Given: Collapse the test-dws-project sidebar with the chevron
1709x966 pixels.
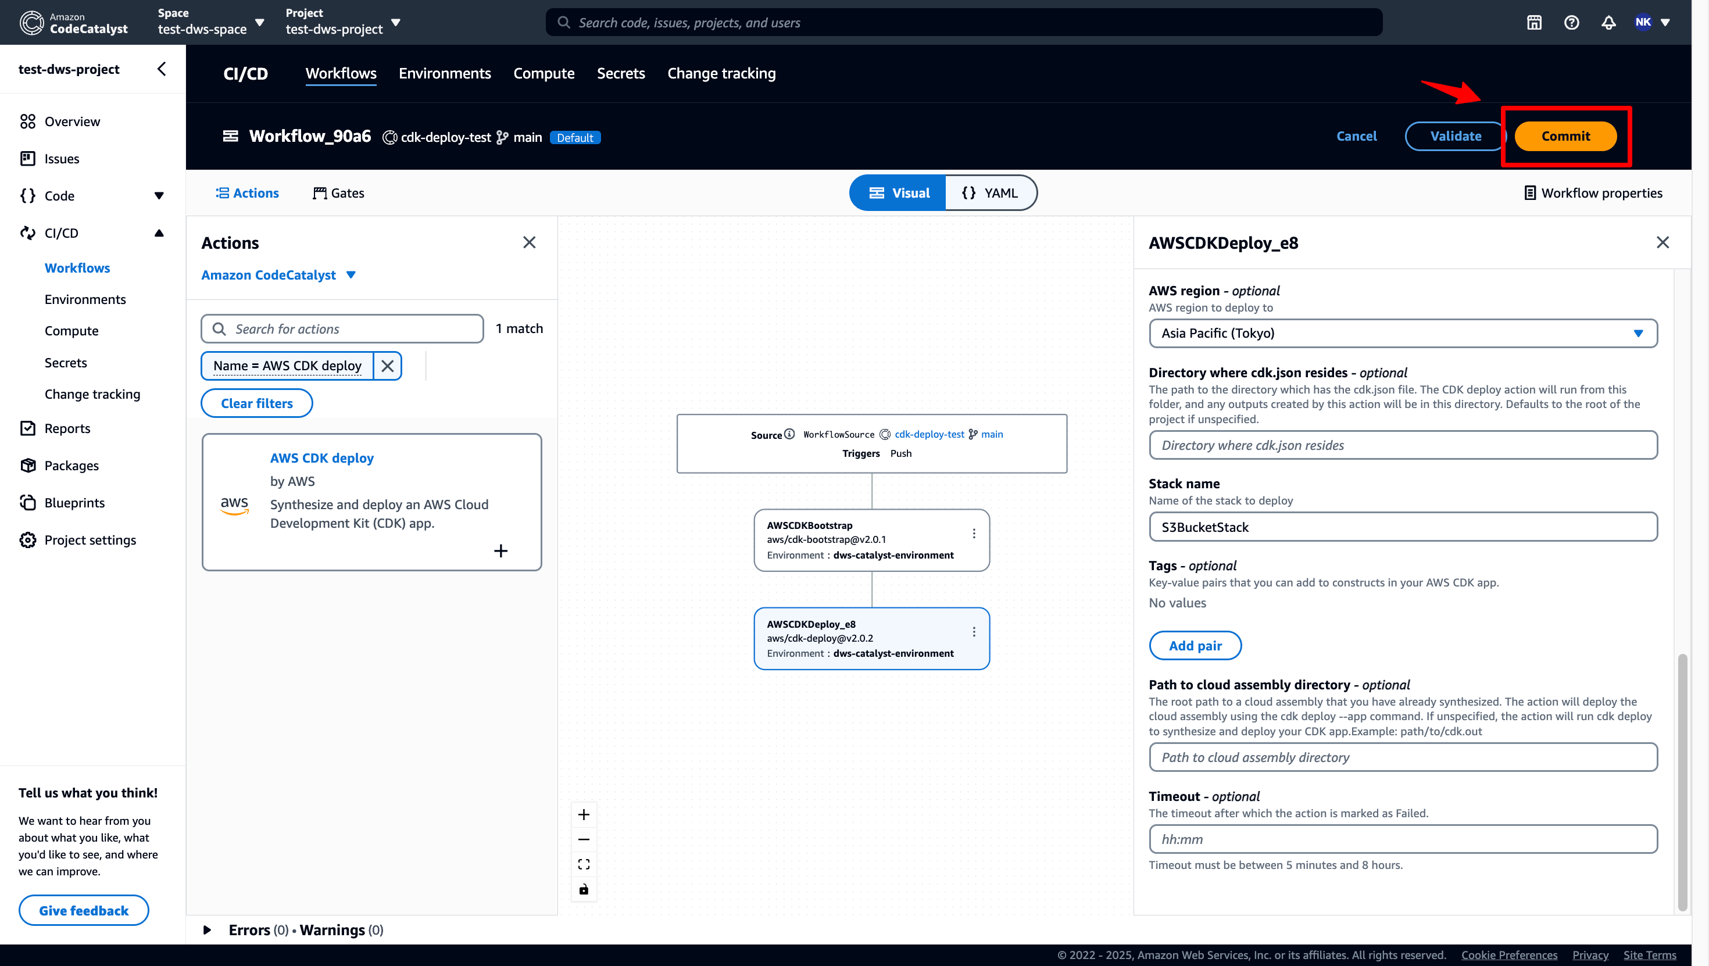Looking at the screenshot, I should coord(161,69).
